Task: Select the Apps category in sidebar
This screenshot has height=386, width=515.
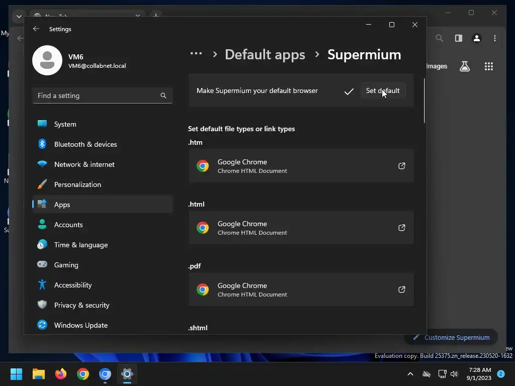Action: click(x=103, y=205)
